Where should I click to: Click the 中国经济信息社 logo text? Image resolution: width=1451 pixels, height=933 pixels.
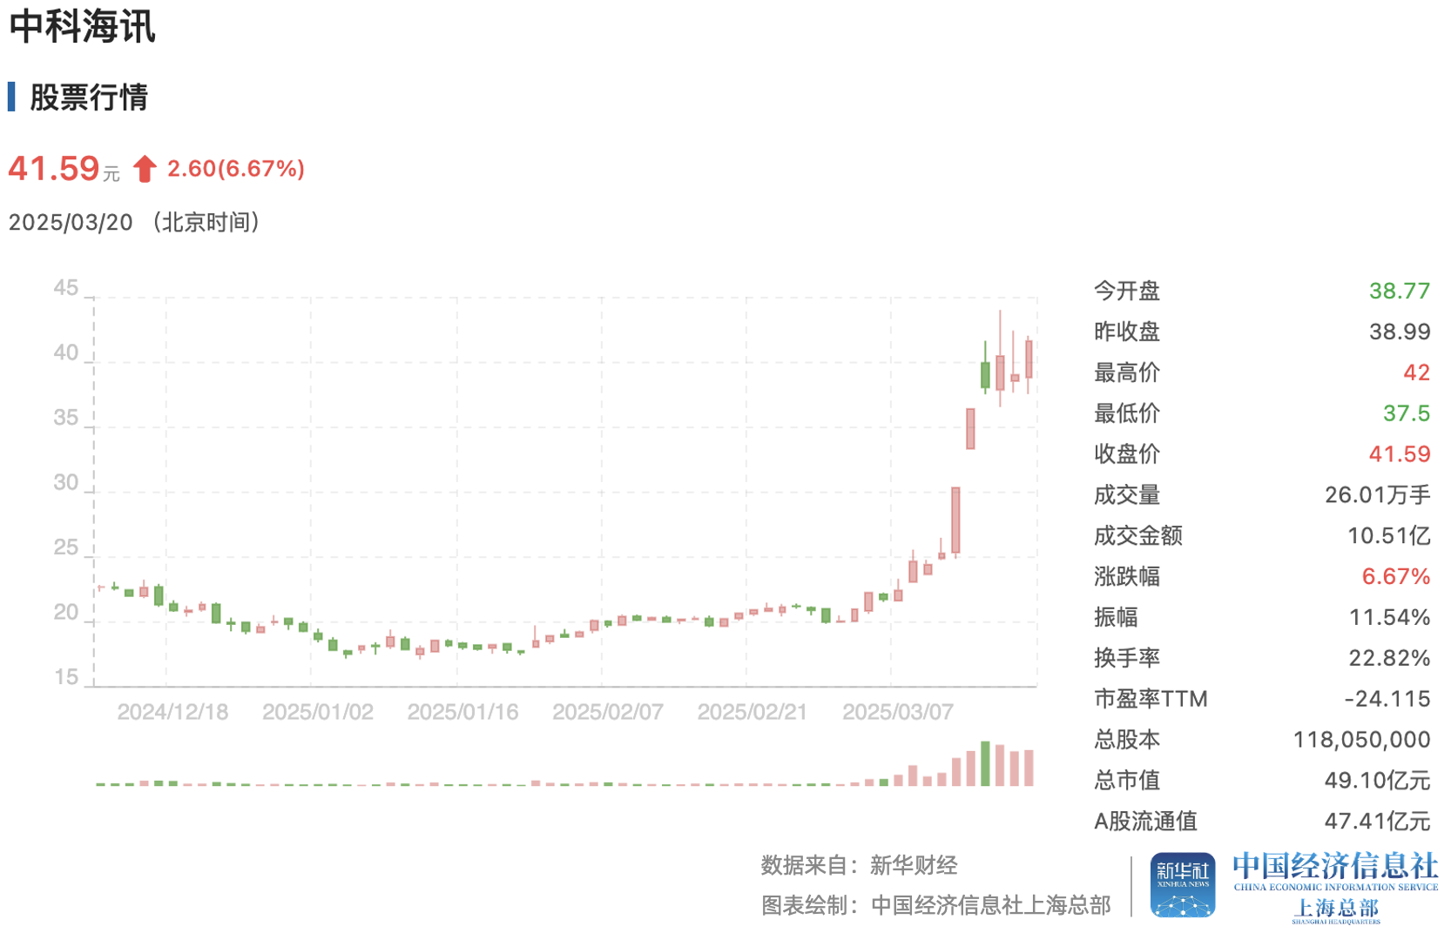click(x=1335, y=867)
